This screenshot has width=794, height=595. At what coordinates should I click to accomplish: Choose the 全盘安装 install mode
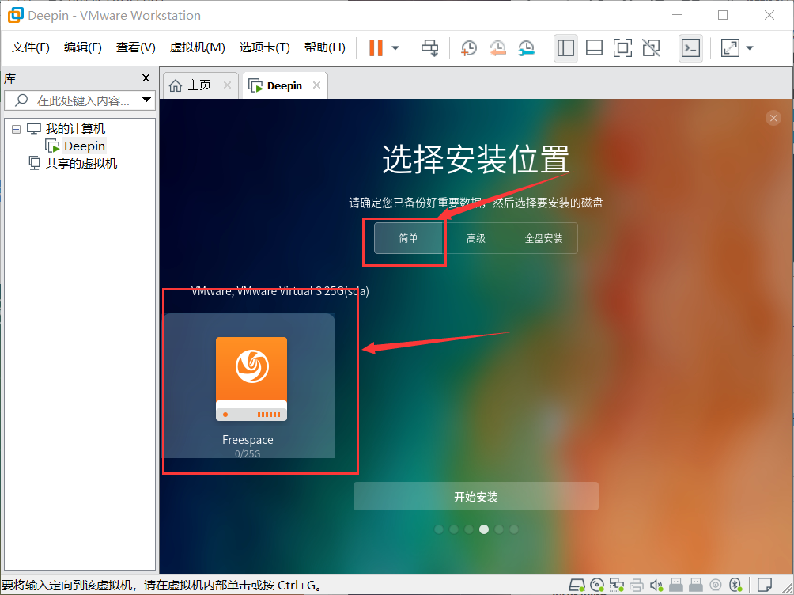pos(543,238)
